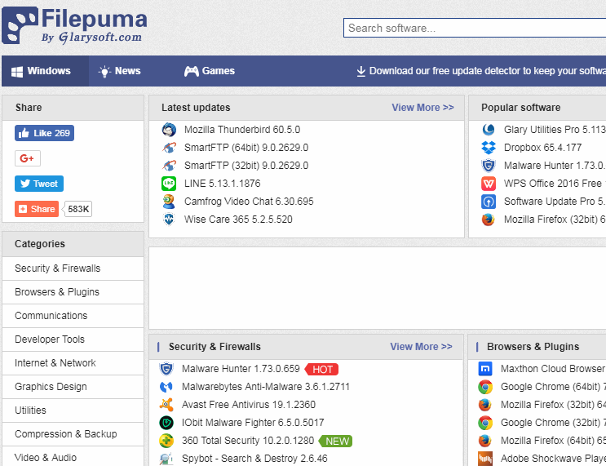This screenshot has height=466, width=606.
Task: Open Camfrog Video Chat 6.30.695 link
Action: pos(249,202)
